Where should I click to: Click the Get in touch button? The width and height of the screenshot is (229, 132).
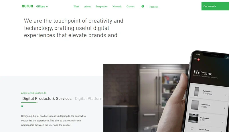215,6
